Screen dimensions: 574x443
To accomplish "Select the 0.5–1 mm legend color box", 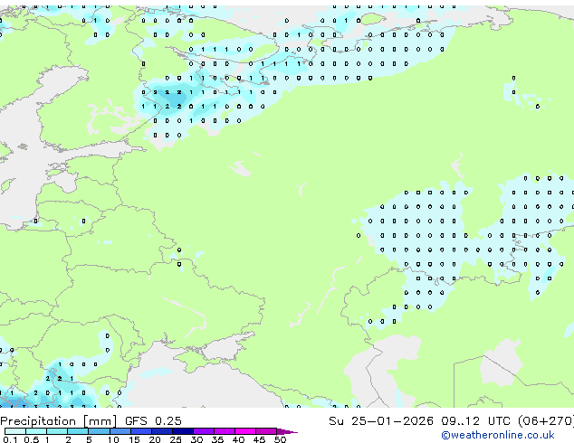I will pos(36,431).
